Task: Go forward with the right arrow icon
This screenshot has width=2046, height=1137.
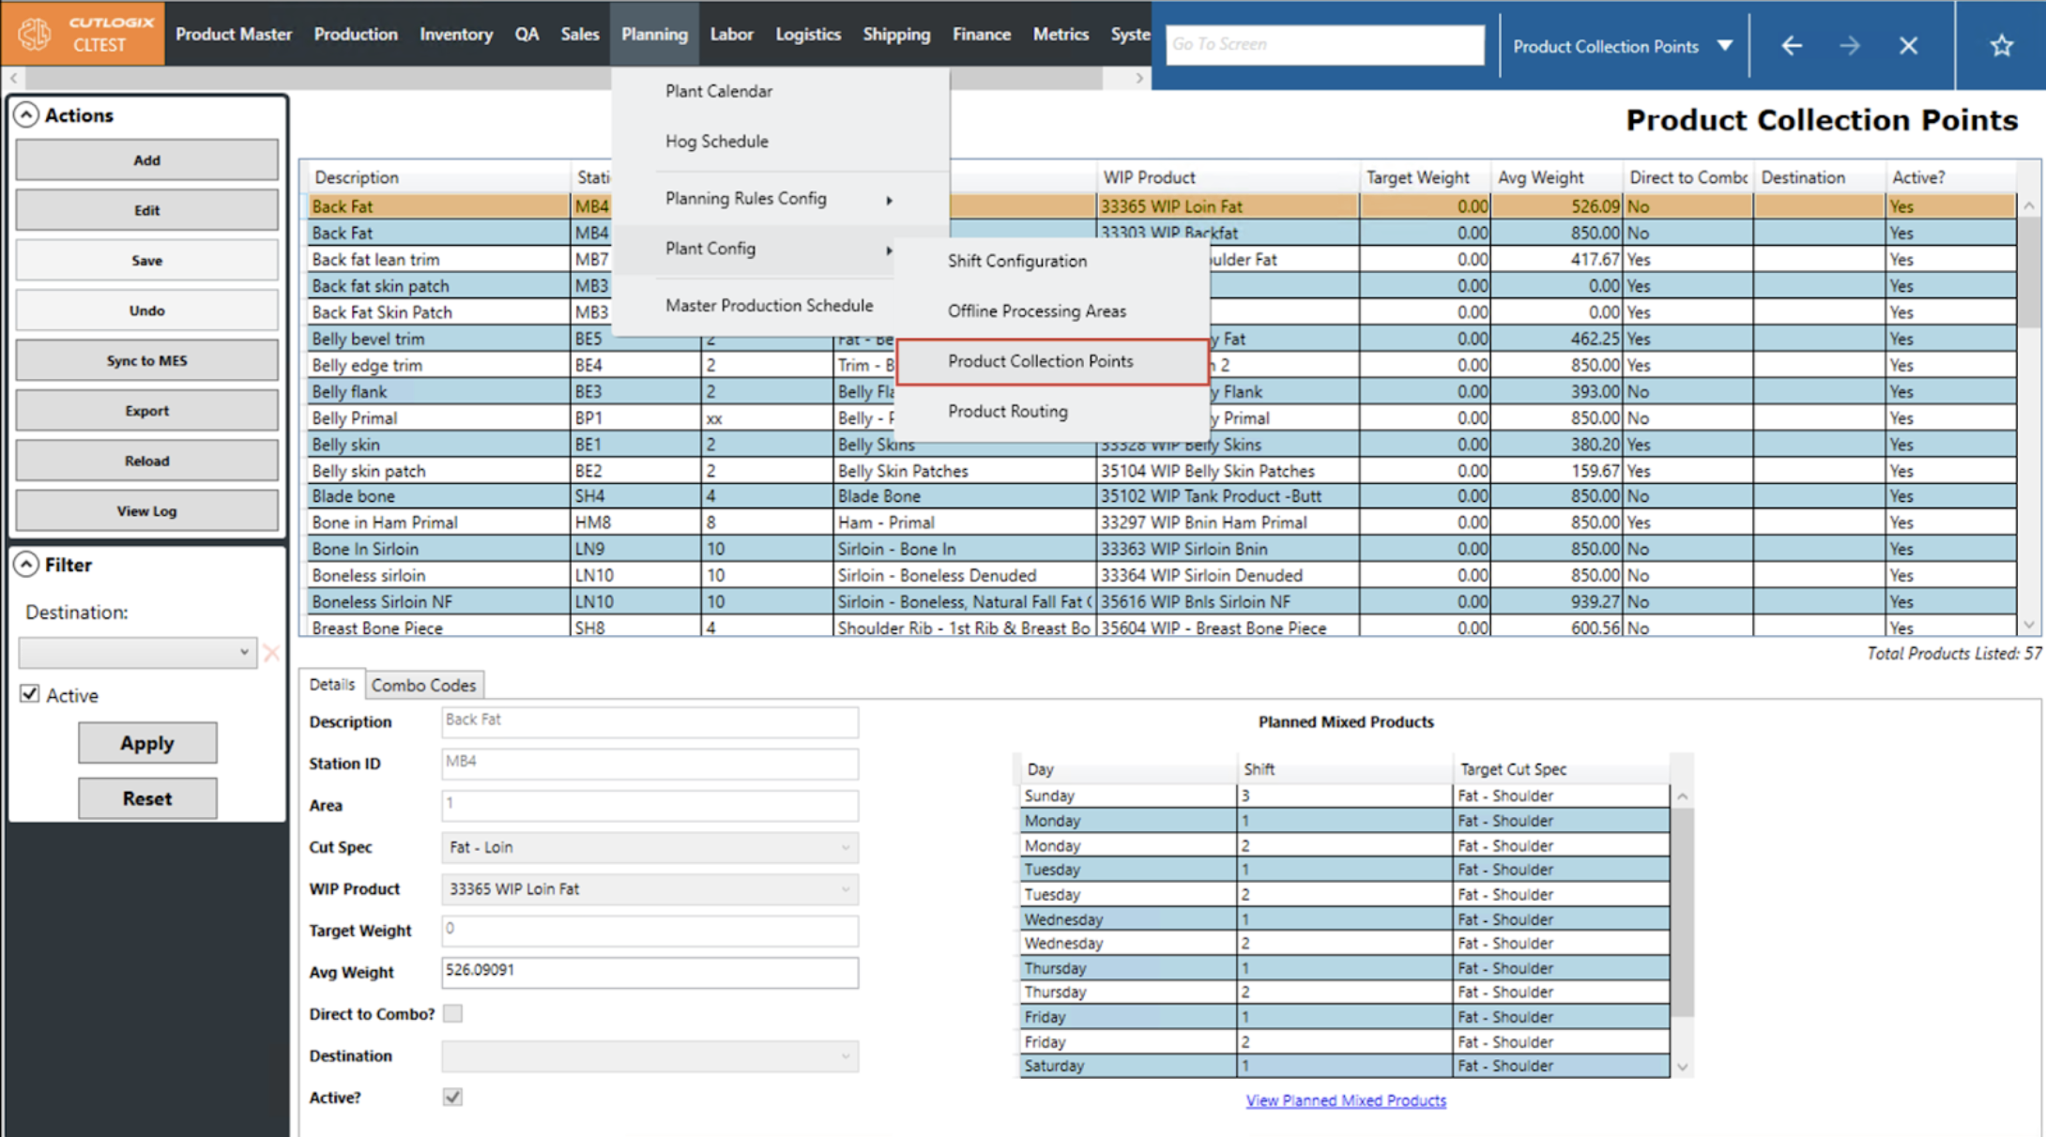Action: pos(1849,45)
